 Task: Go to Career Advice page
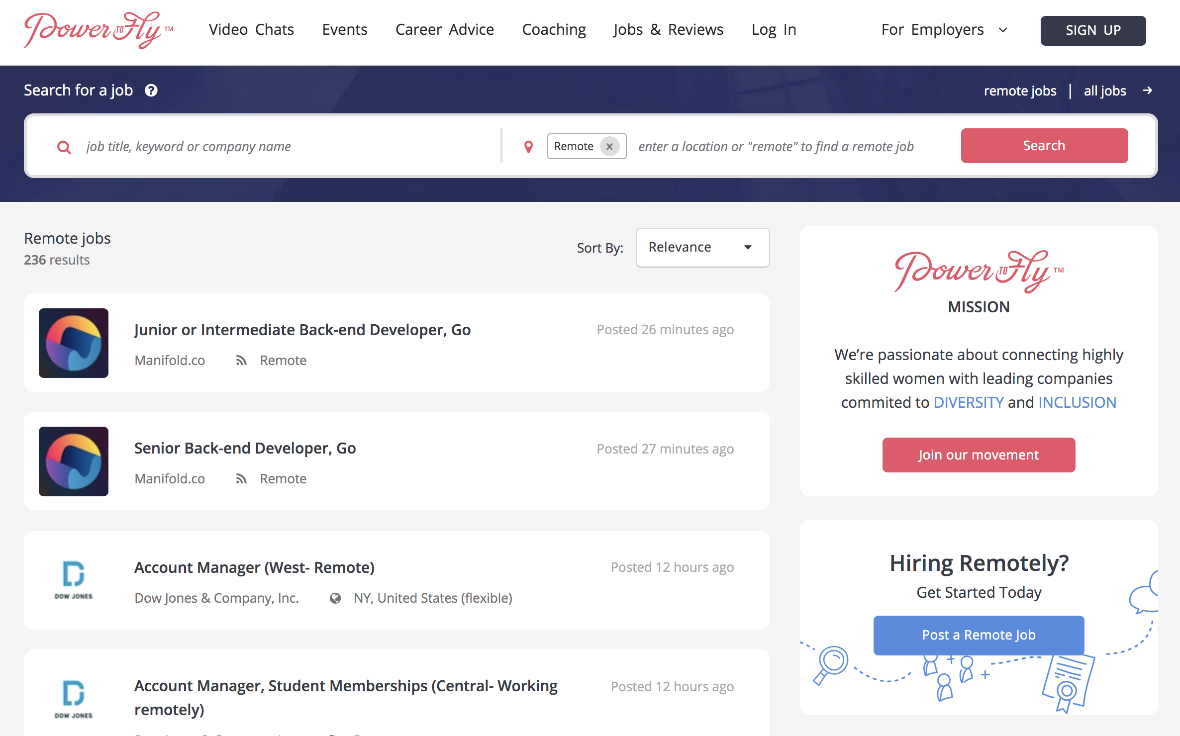[444, 30]
